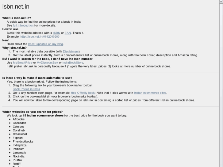Click the Infibeam entry in store list
Screen dimensions: 223x167
[x=18, y=149]
